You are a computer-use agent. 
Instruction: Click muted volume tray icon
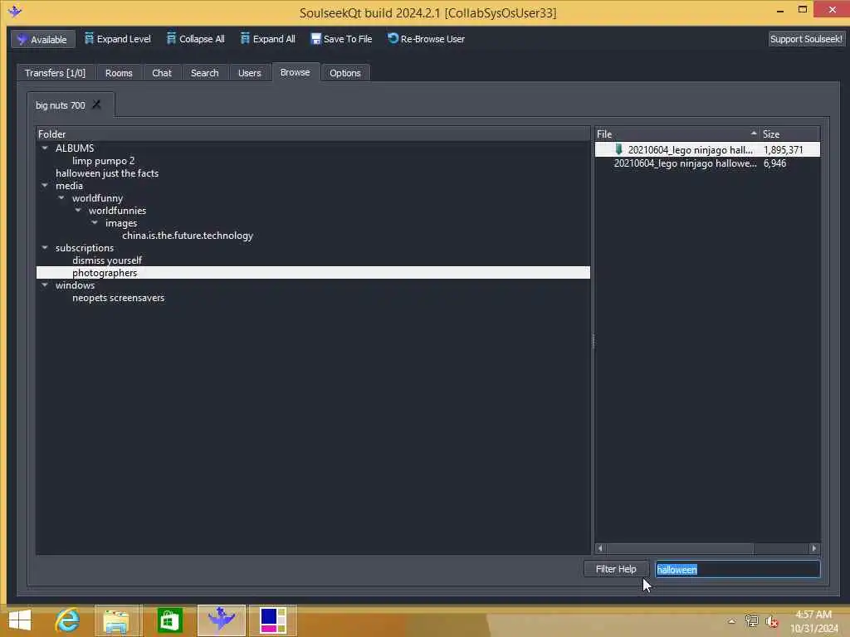(772, 621)
